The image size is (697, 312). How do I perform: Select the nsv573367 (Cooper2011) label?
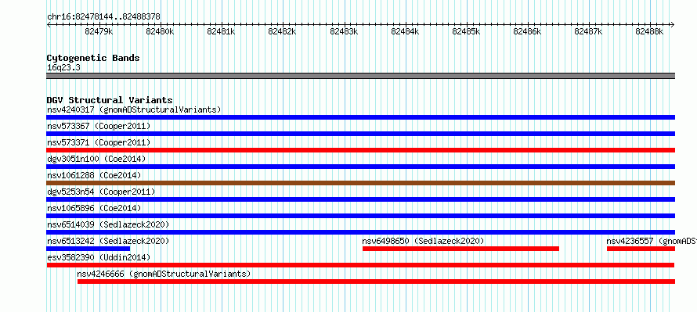pos(99,126)
